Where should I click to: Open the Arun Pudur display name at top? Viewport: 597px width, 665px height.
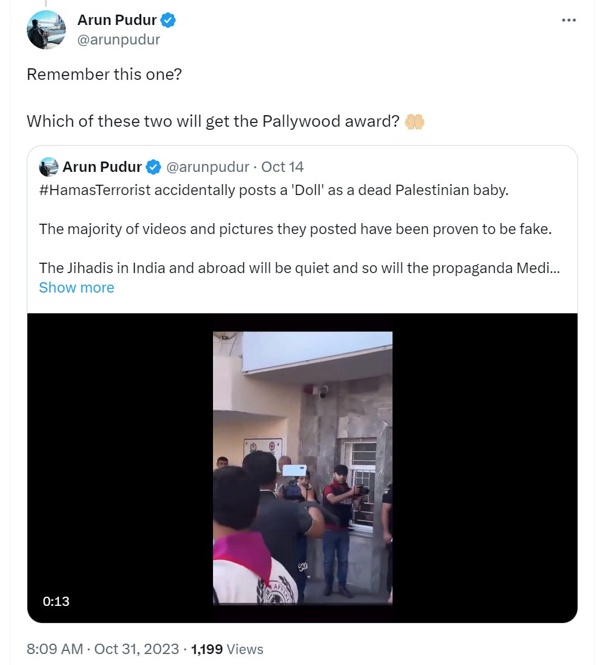[x=117, y=20]
